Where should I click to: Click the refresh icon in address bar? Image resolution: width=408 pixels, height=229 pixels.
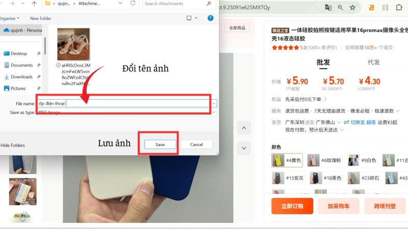point(133,4)
